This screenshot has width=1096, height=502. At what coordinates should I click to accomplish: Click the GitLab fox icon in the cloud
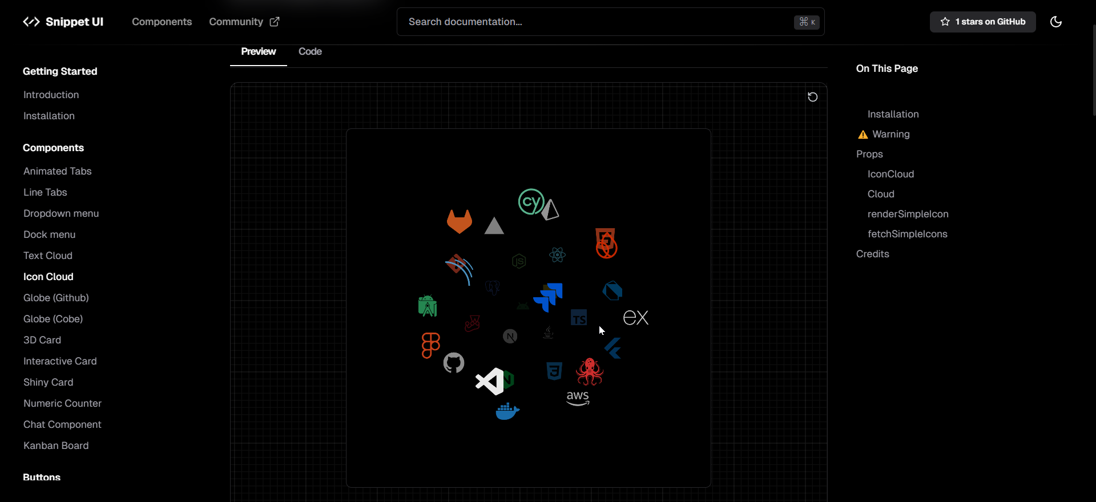coord(459,221)
